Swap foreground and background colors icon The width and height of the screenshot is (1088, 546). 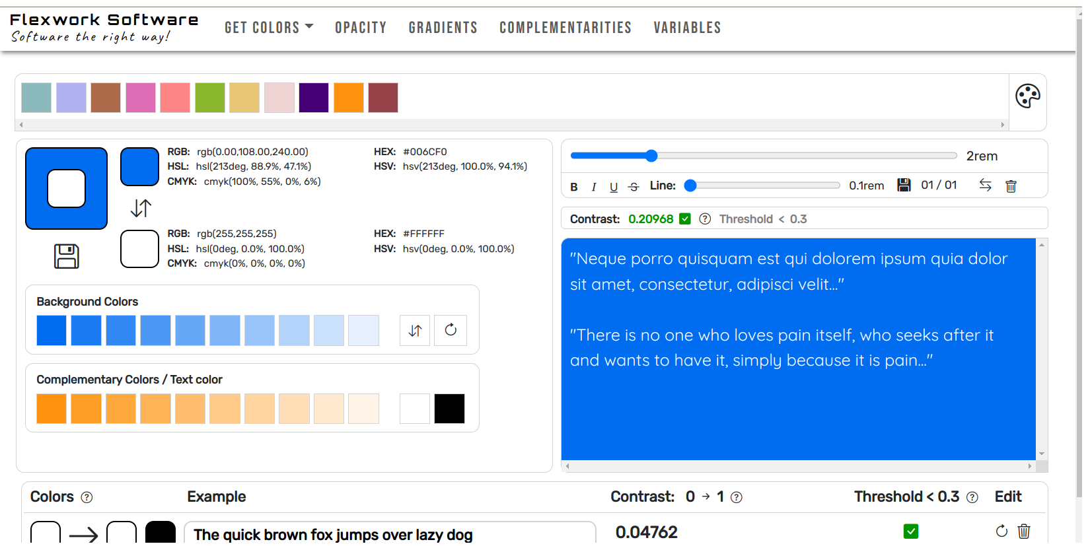[x=141, y=208]
